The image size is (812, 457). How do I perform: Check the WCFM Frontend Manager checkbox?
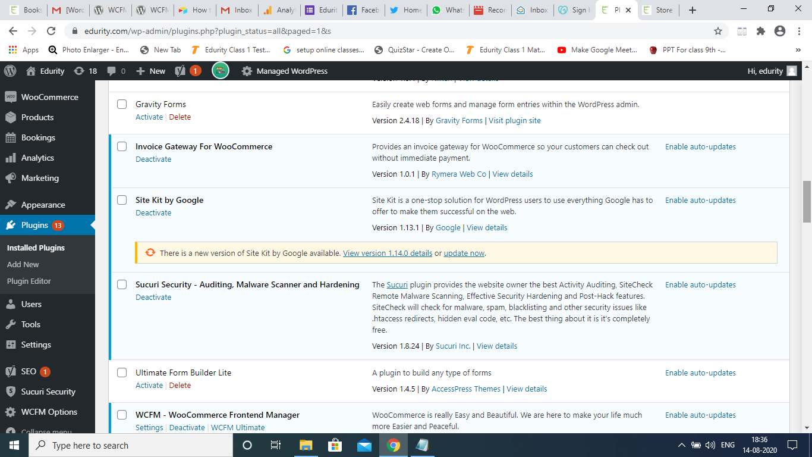pyautogui.click(x=122, y=415)
